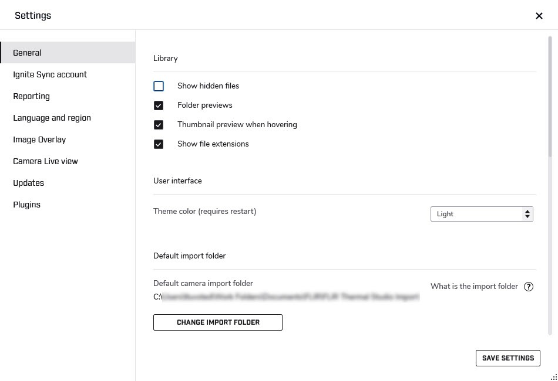558x381 pixels.
Task: Click the import folder help question mark icon
Action: tap(529, 287)
